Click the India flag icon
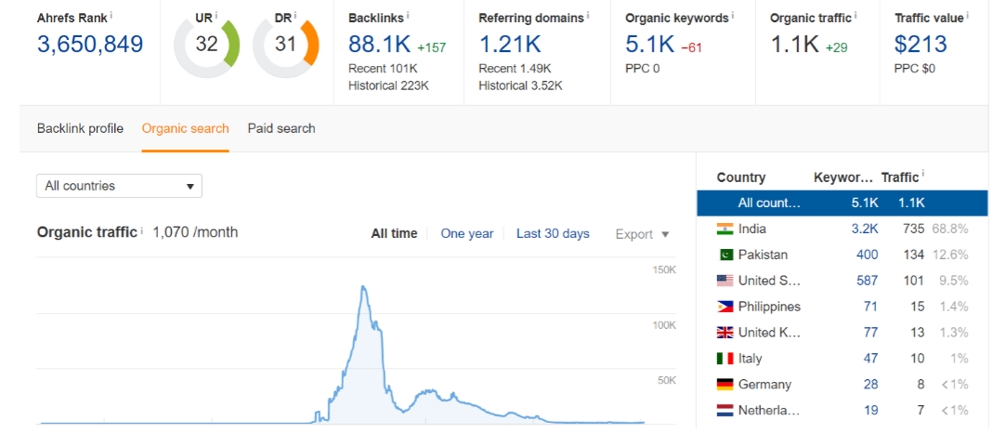The height and width of the screenshot is (446, 993). pyautogui.click(x=725, y=229)
